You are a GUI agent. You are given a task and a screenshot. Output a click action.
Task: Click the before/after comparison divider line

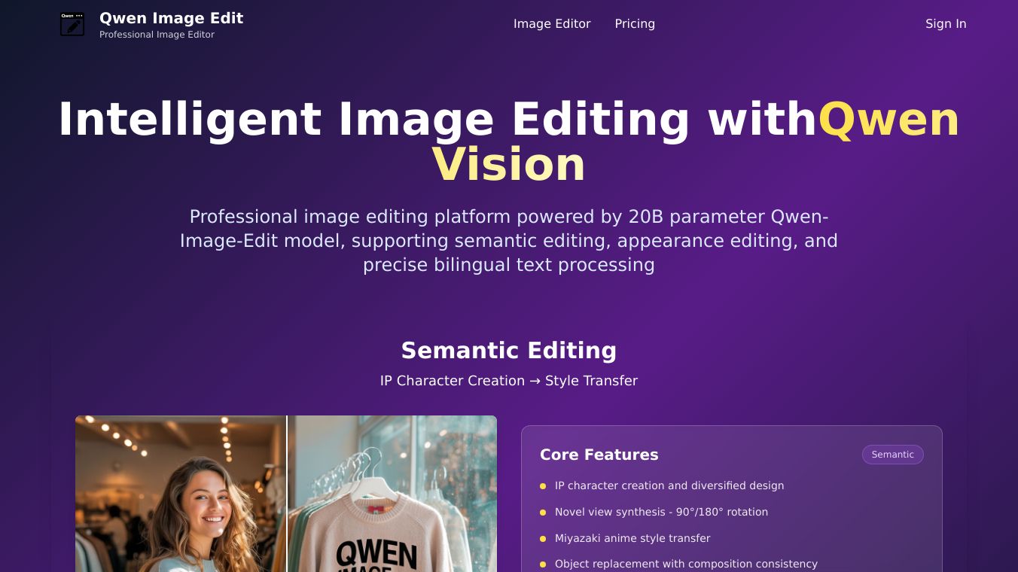point(287,494)
